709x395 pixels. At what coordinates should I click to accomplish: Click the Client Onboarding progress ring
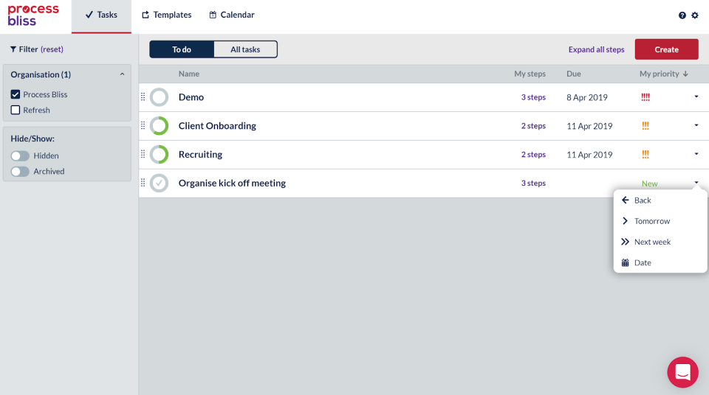[x=159, y=126]
